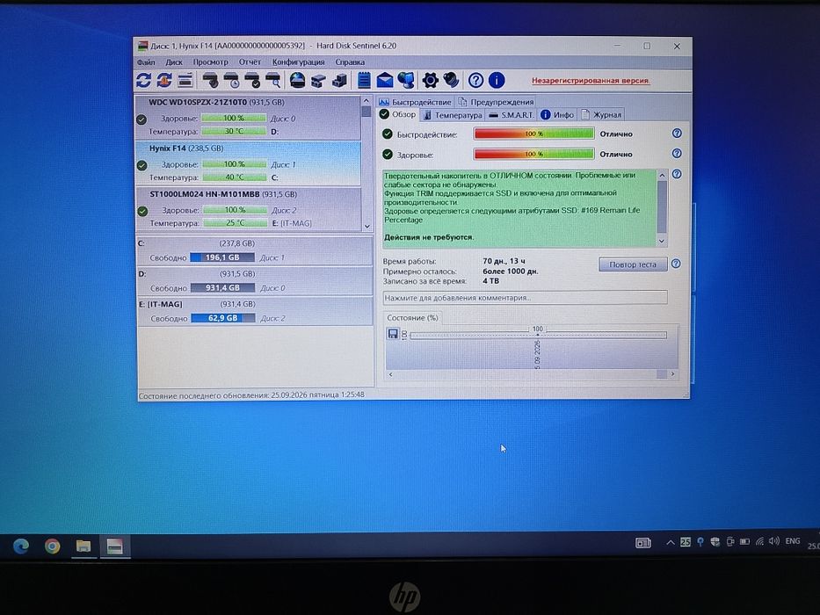Click the help icon next to Быстродействие
This screenshot has height=615, width=820.
click(677, 134)
